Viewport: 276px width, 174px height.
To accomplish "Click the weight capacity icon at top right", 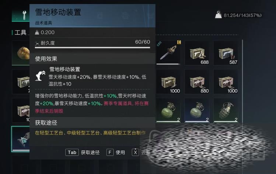I will 218,15.
